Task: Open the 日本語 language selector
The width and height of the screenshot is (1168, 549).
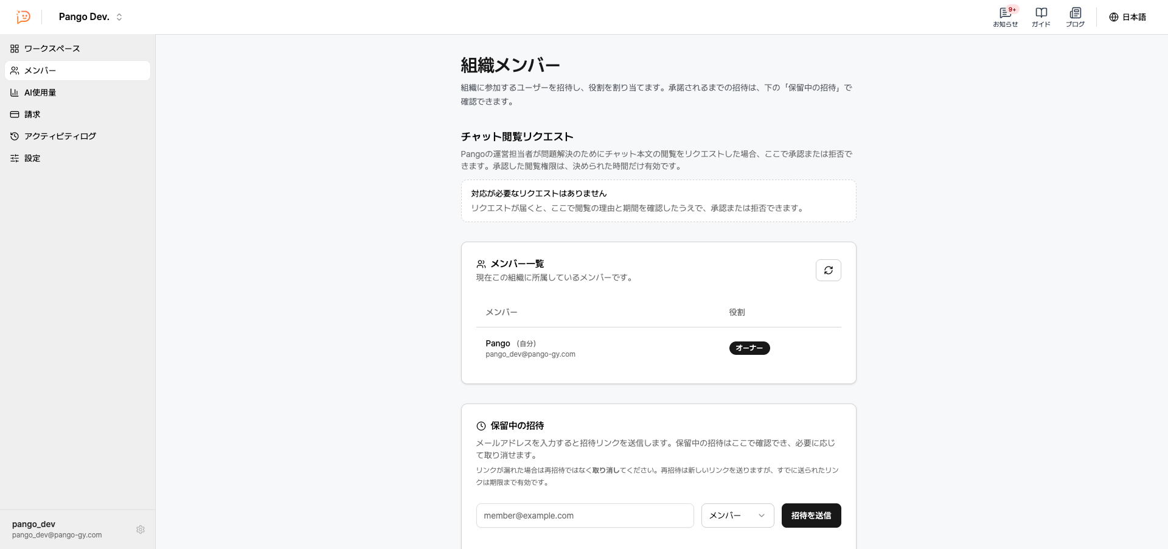Action: [1127, 17]
